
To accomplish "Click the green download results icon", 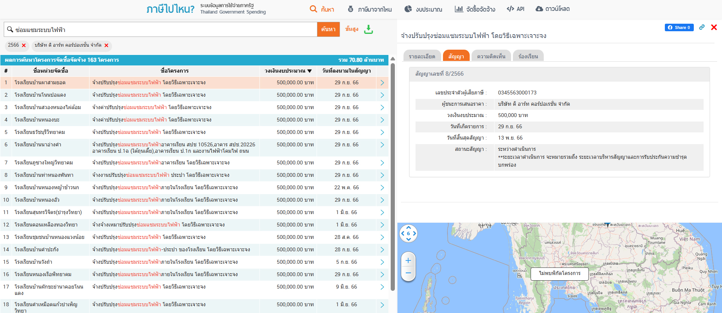I will coord(369,29).
